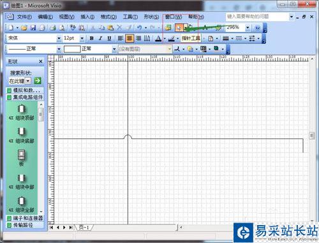Toggle Italic formatting
The image size is (319, 243).
click(100, 38)
